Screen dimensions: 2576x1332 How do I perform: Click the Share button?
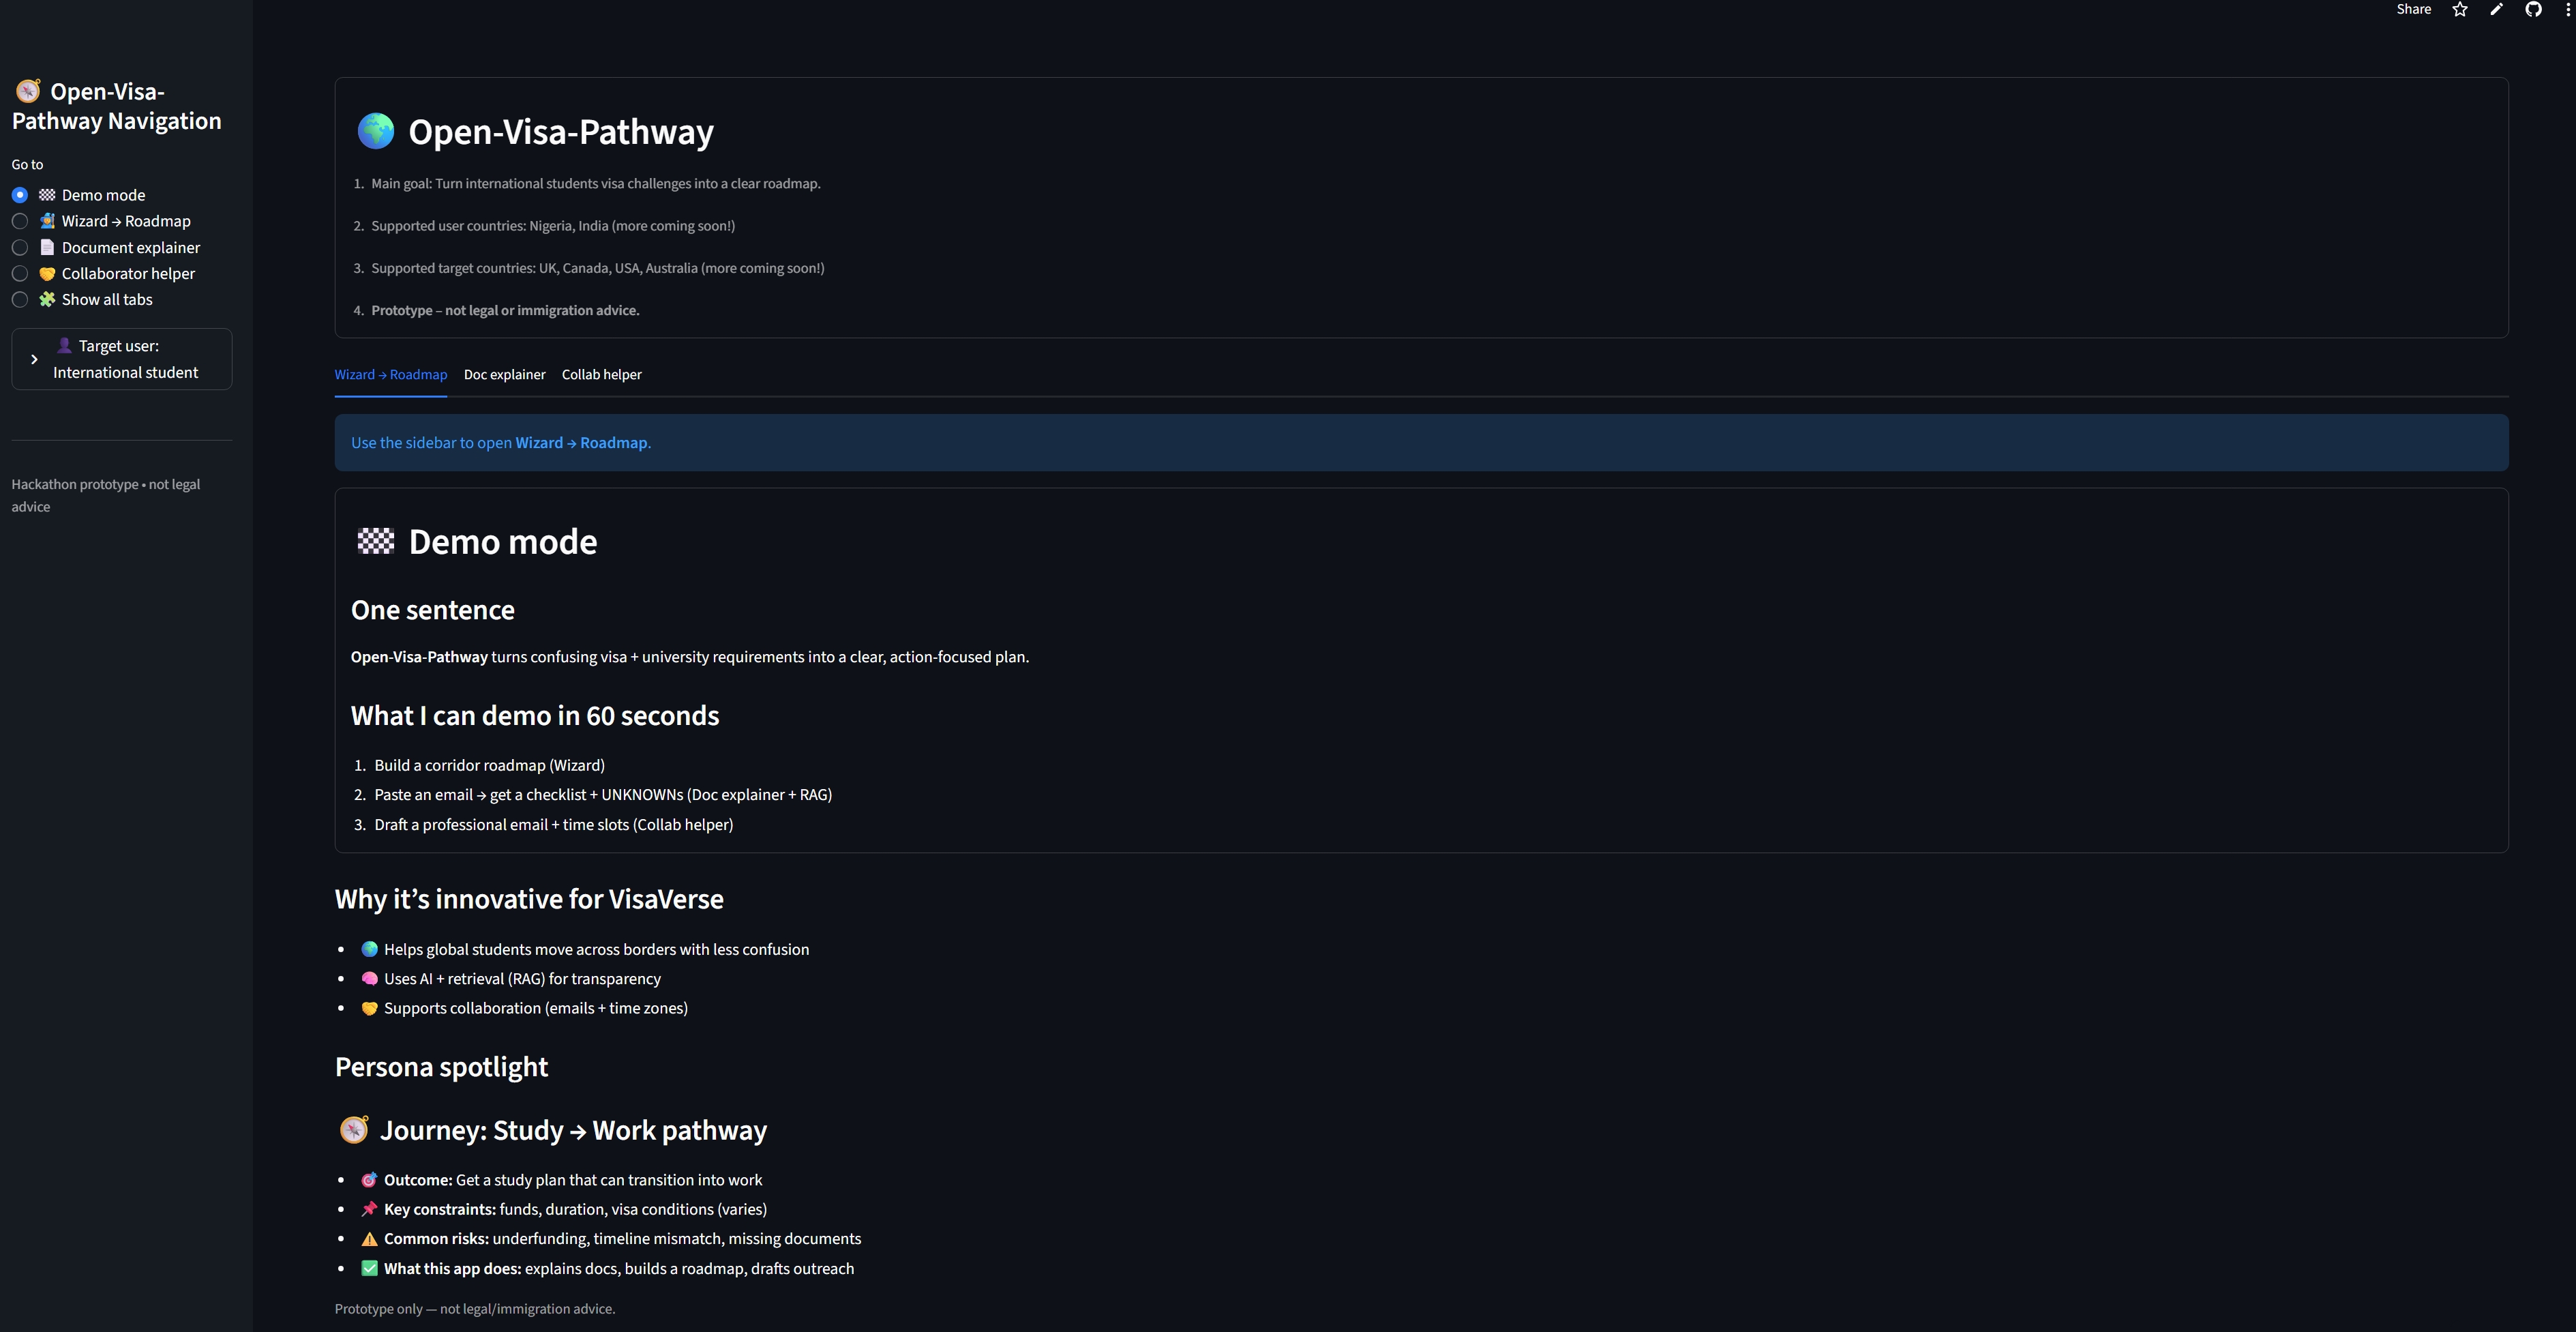click(2413, 10)
